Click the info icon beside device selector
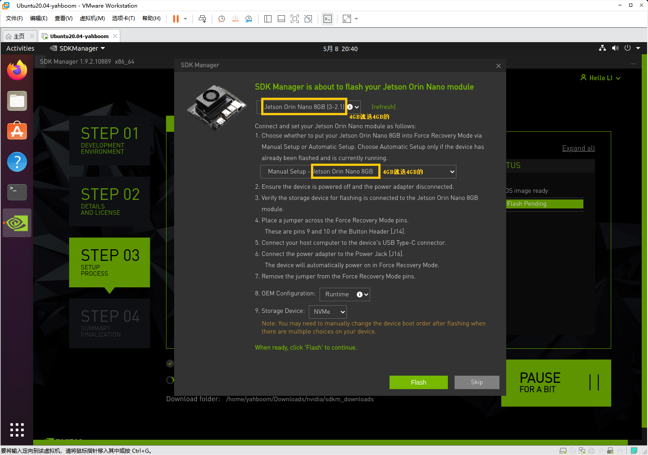Image resolution: width=648 pixels, height=455 pixels. tap(350, 107)
